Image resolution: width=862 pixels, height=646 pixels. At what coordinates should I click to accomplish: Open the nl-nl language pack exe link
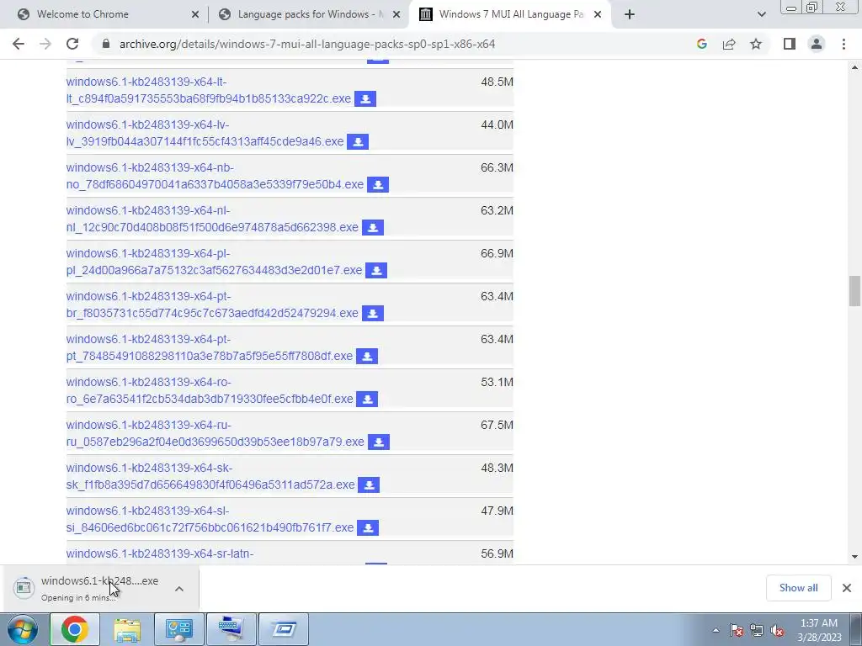pos(212,219)
